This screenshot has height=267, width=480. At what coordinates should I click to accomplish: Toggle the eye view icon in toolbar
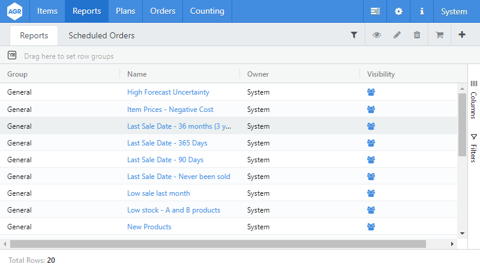click(376, 35)
